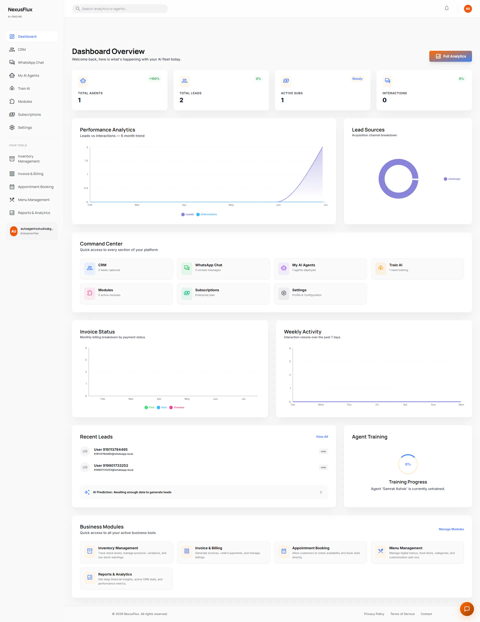Click the sidebar Train AI icon
The image size is (480, 622).
(x=12, y=88)
